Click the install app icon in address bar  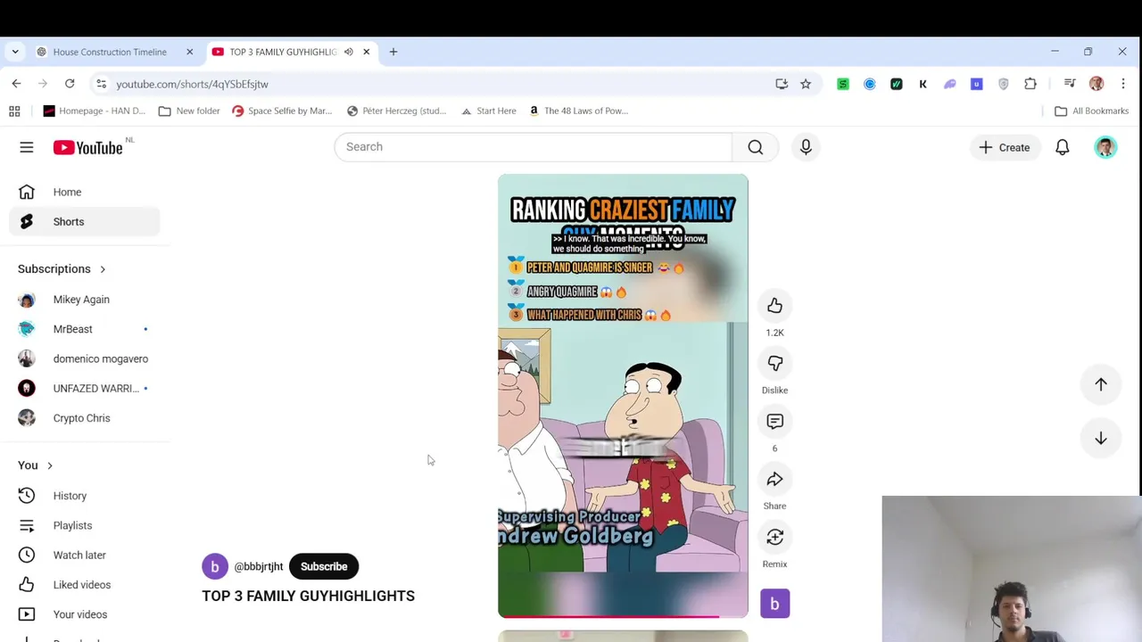click(x=782, y=84)
